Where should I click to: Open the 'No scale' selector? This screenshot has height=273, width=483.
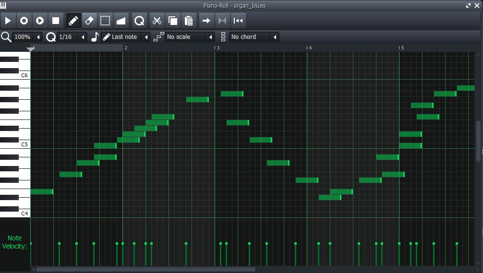click(x=190, y=37)
